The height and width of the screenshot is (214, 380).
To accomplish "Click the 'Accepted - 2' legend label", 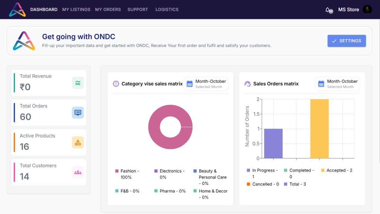I will [x=339, y=170].
